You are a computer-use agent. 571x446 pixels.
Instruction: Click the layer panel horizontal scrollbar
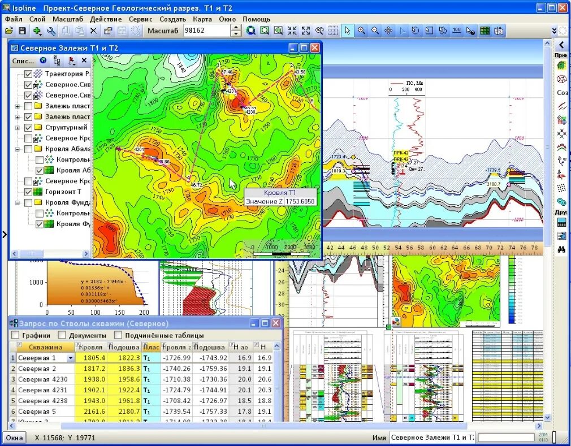50,254
